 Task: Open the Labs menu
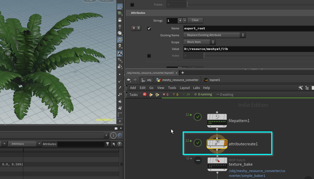pyautogui.click(x=196, y=88)
